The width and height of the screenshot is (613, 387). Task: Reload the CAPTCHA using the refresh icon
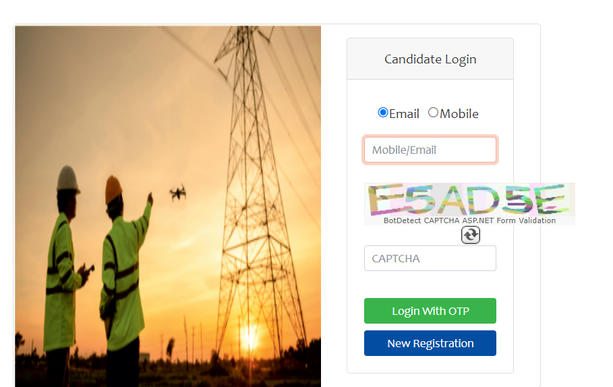pos(470,235)
